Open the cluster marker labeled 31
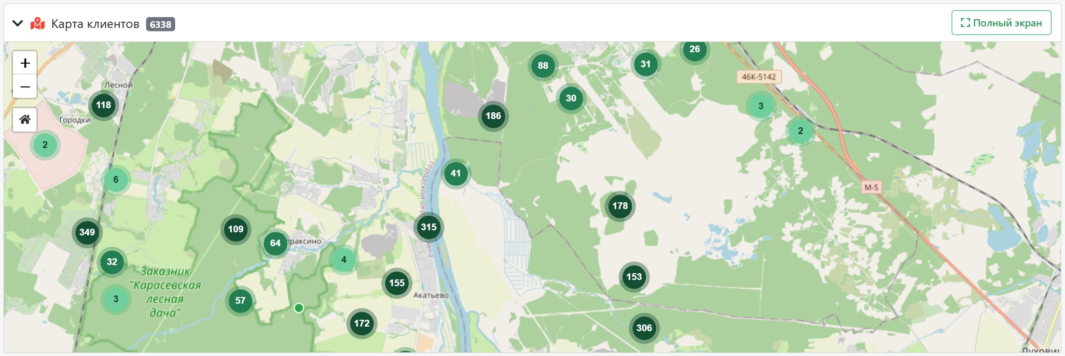 click(645, 64)
